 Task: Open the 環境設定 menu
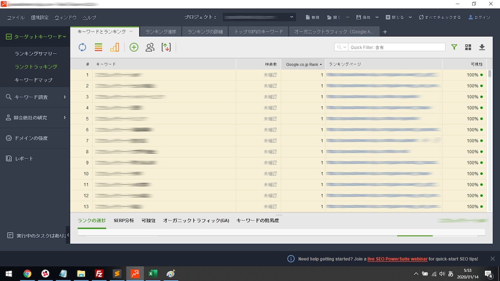(39, 18)
